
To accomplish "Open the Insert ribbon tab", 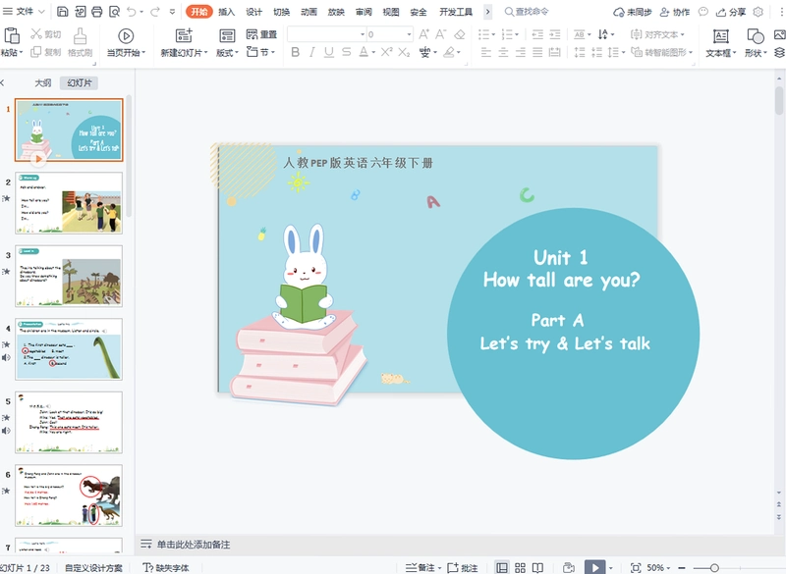I will click(227, 12).
